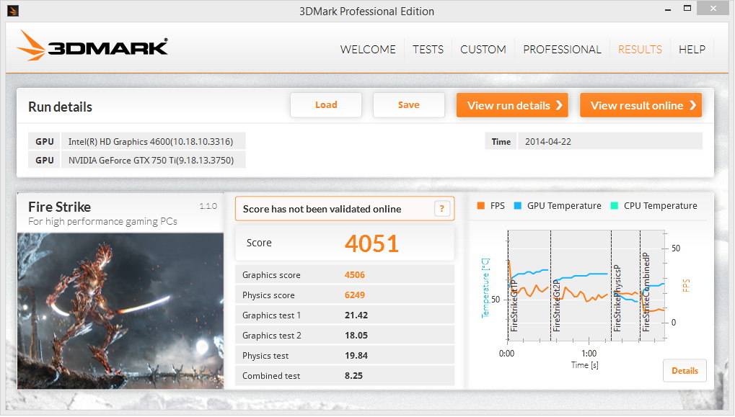Click the FireStrikeGt2P chart segment label
The width and height of the screenshot is (735, 417).
(x=556, y=306)
